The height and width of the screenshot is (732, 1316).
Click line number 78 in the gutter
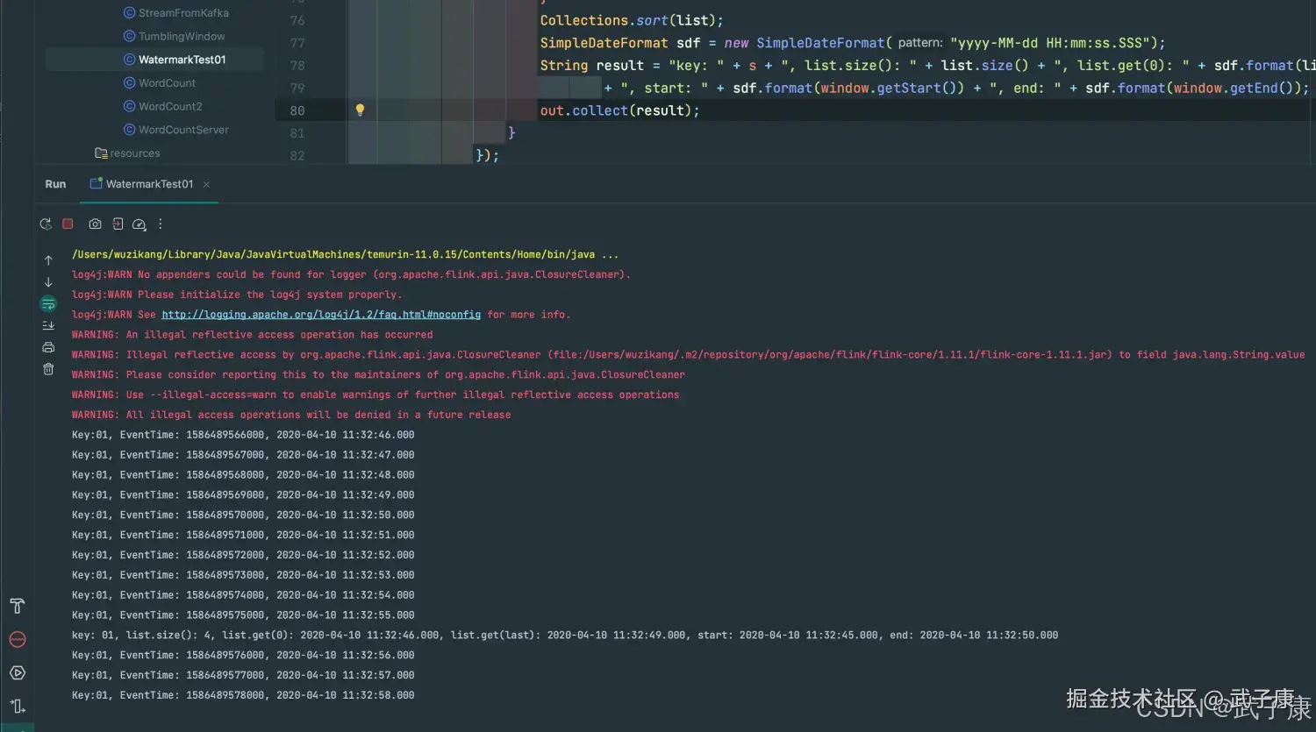click(297, 66)
